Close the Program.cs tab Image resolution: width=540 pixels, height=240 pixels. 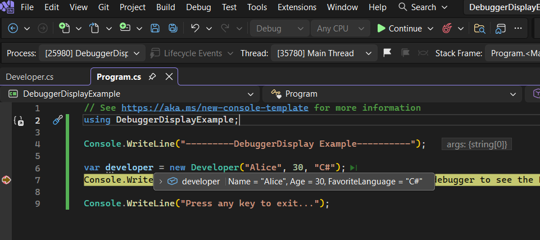(x=168, y=77)
